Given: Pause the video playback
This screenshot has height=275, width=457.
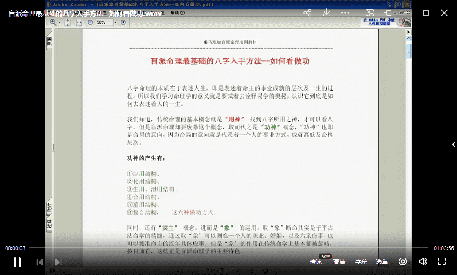Looking at the screenshot, I should (17, 262).
